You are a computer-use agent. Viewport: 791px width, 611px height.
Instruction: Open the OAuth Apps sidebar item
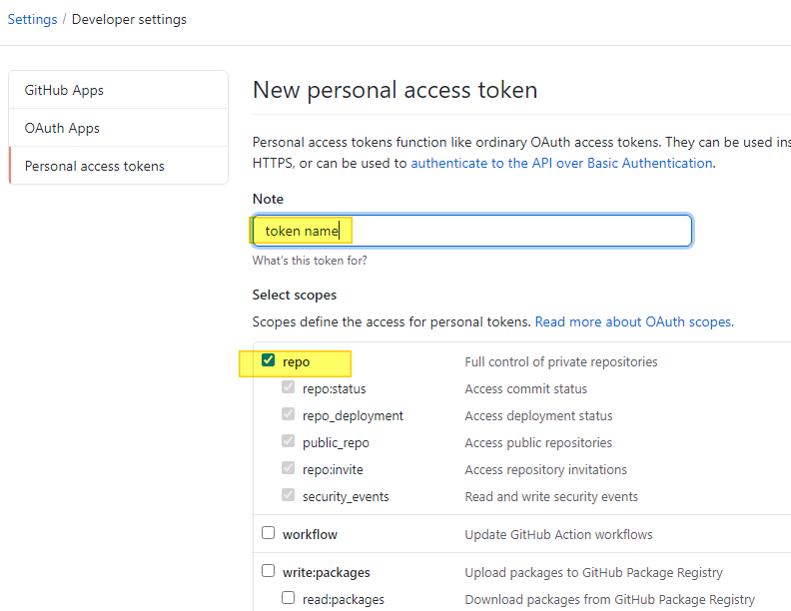pos(62,128)
